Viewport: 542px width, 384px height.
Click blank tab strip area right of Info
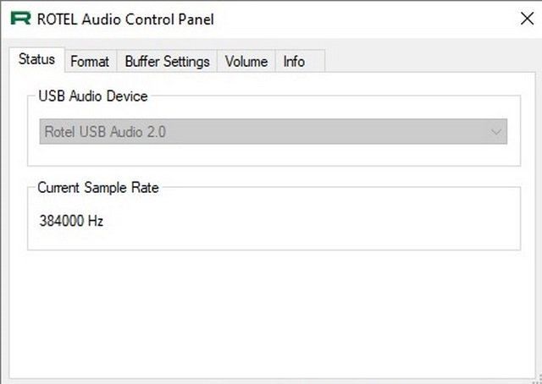click(429, 61)
